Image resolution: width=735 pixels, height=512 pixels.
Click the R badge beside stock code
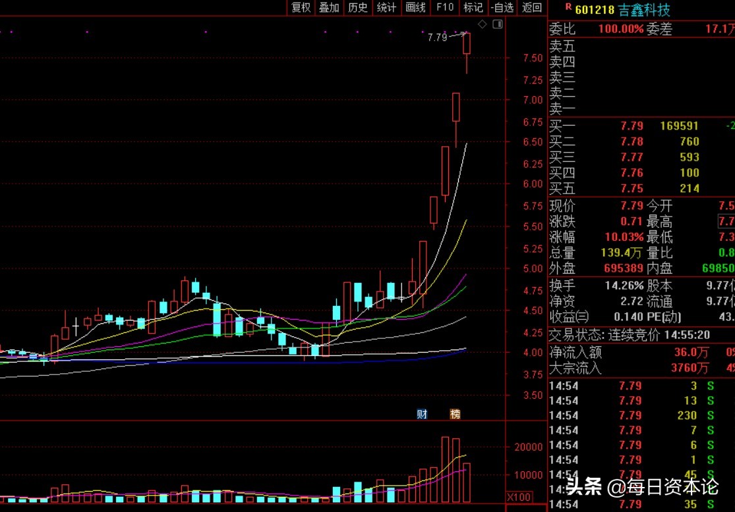(x=568, y=7)
